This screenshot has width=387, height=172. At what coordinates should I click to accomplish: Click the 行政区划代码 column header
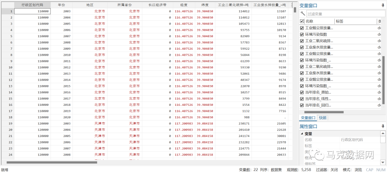click(33, 5)
